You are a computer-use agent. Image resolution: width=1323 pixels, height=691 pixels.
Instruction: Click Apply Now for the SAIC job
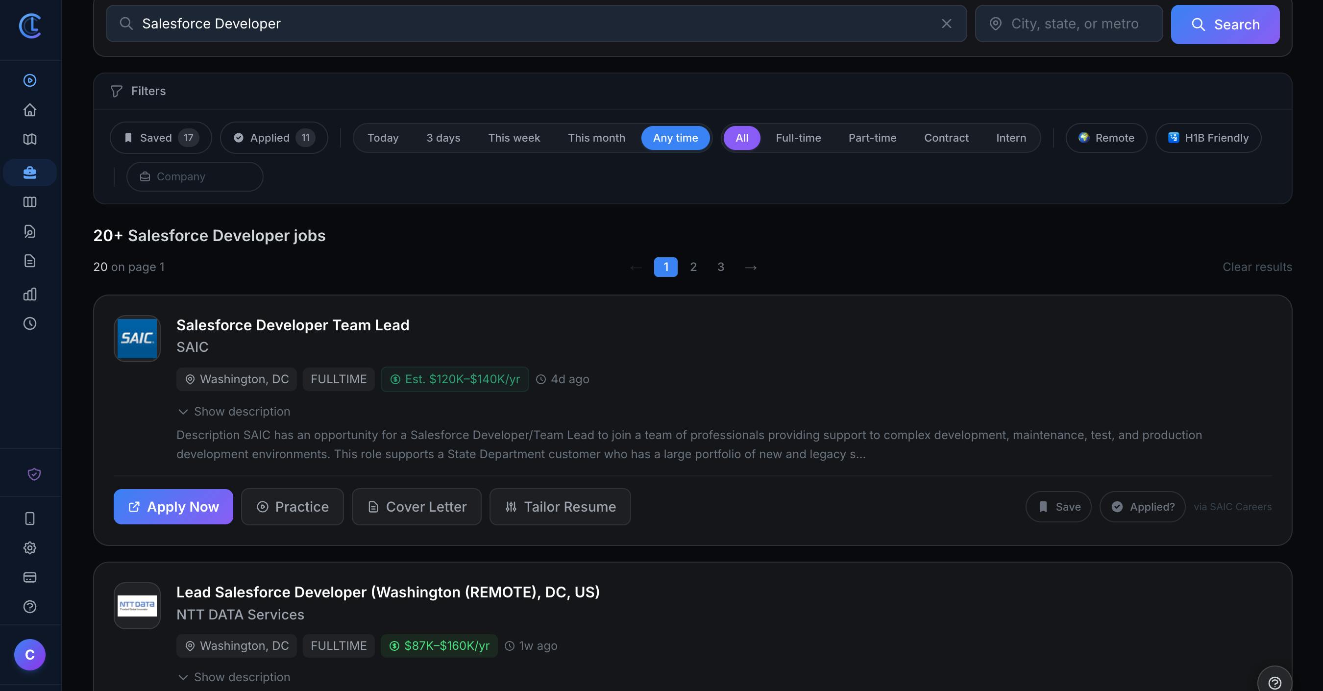pyautogui.click(x=173, y=507)
